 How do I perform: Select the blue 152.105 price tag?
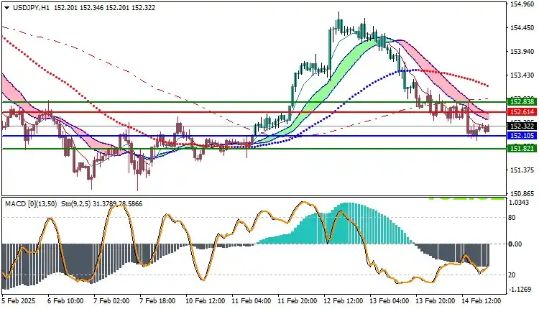tap(520, 136)
